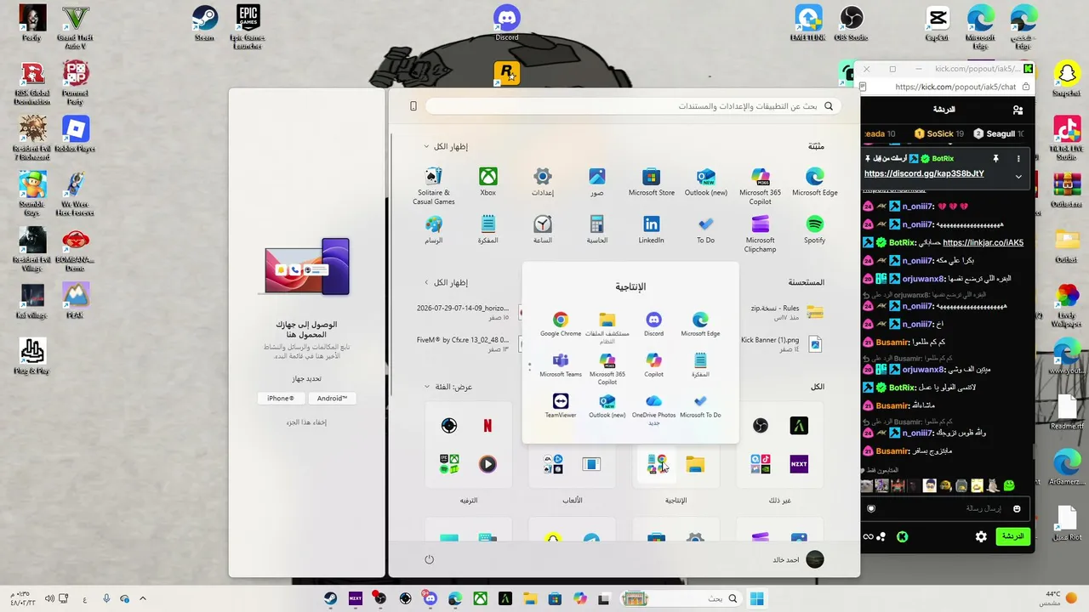Open the الحاسبة (Calculator) app
1089x612 pixels.
[597, 229]
